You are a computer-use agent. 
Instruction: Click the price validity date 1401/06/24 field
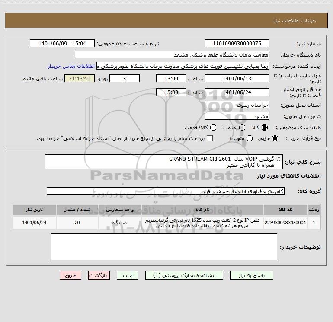tap(237, 92)
